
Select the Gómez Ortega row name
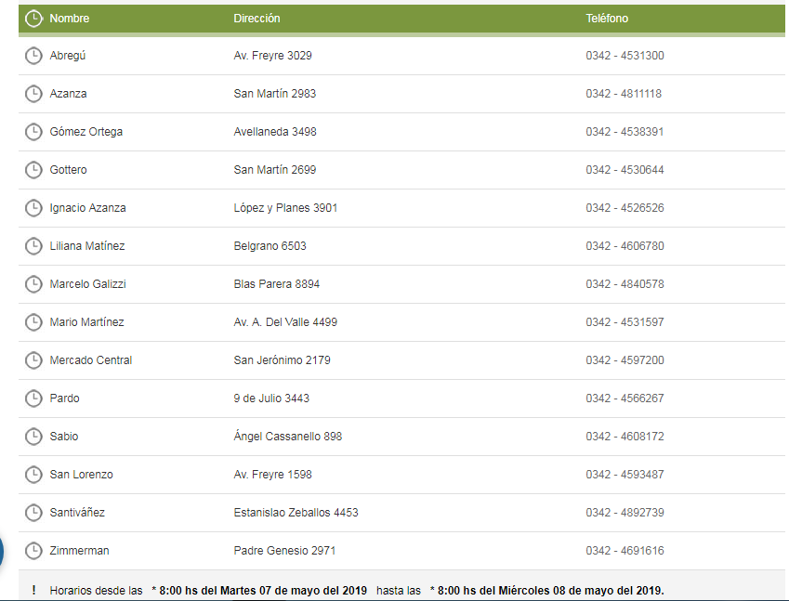[x=85, y=132]
